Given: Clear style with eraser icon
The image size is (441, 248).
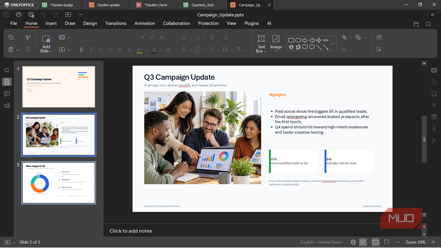Looking at the screenshot, I should [168, 50].
